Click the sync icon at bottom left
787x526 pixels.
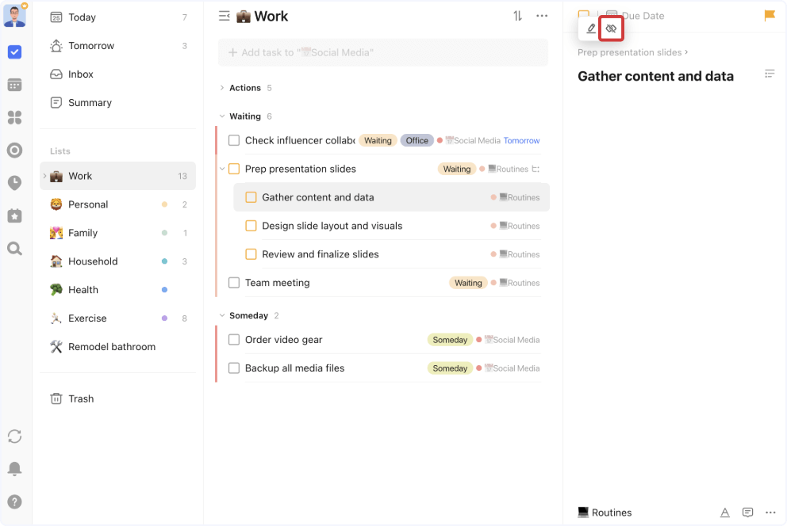pos(14,436)
